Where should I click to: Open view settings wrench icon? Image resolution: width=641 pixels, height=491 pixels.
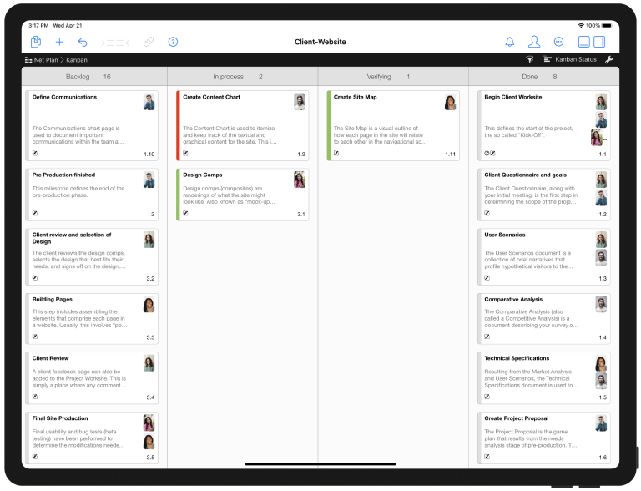pyautogui.click(x=609, y=60)
